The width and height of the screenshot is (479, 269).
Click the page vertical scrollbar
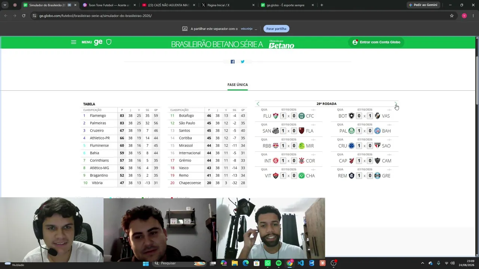pos(477,80)
